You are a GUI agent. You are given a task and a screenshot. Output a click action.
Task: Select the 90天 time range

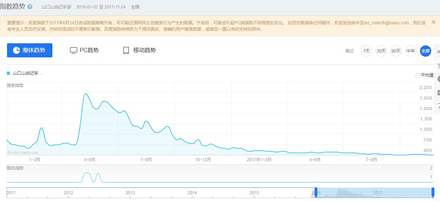[396, 51]
